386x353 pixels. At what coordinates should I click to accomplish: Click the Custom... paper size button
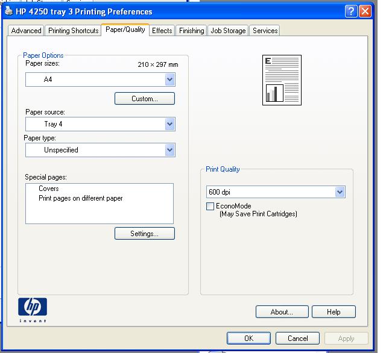tap(145, 99)
